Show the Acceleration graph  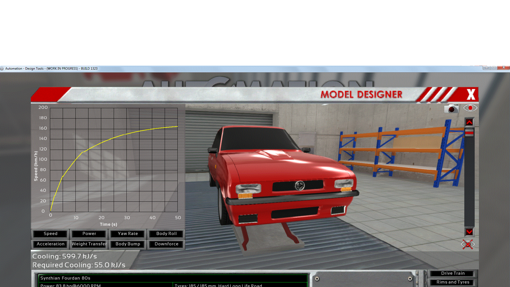50,244
